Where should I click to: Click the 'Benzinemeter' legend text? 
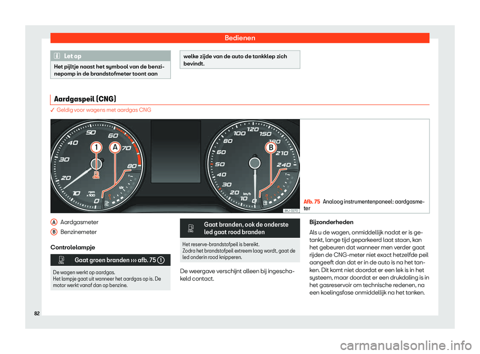(x=78, y=232)
